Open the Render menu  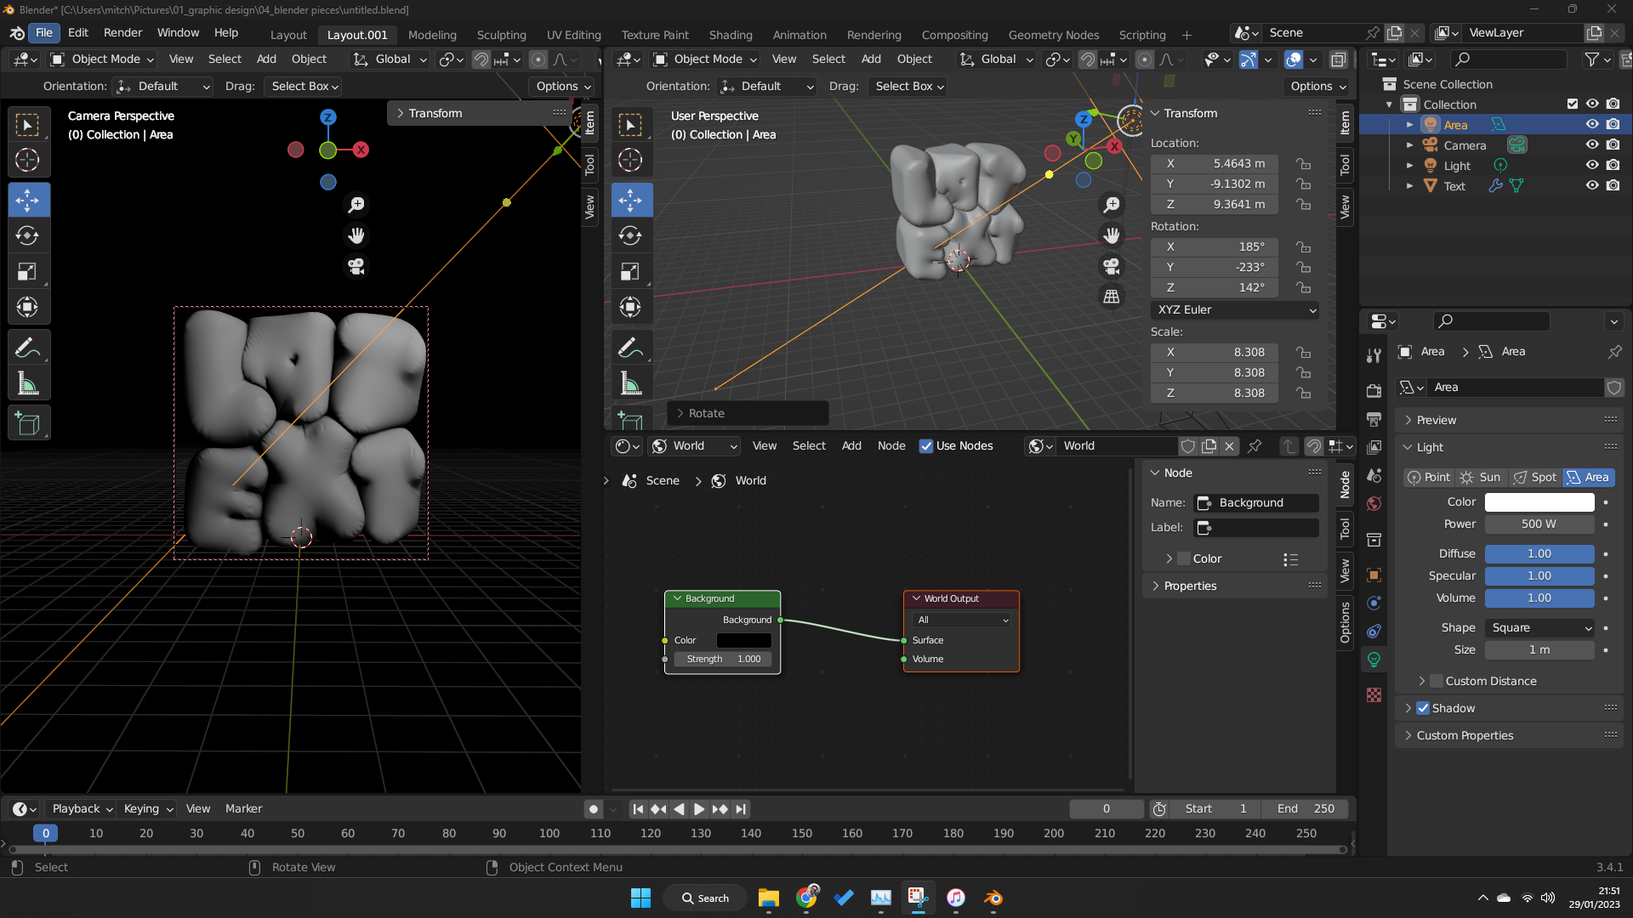tap(122, 32)
